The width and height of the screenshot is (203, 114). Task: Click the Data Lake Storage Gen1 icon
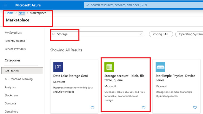[58, 67]
